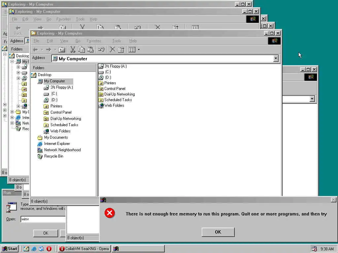The height and width of the screenshot is (253, 338).
Task: Click the (D:) CD drive icon in file list
Action: pyautogui.click(x=101, y=77)
